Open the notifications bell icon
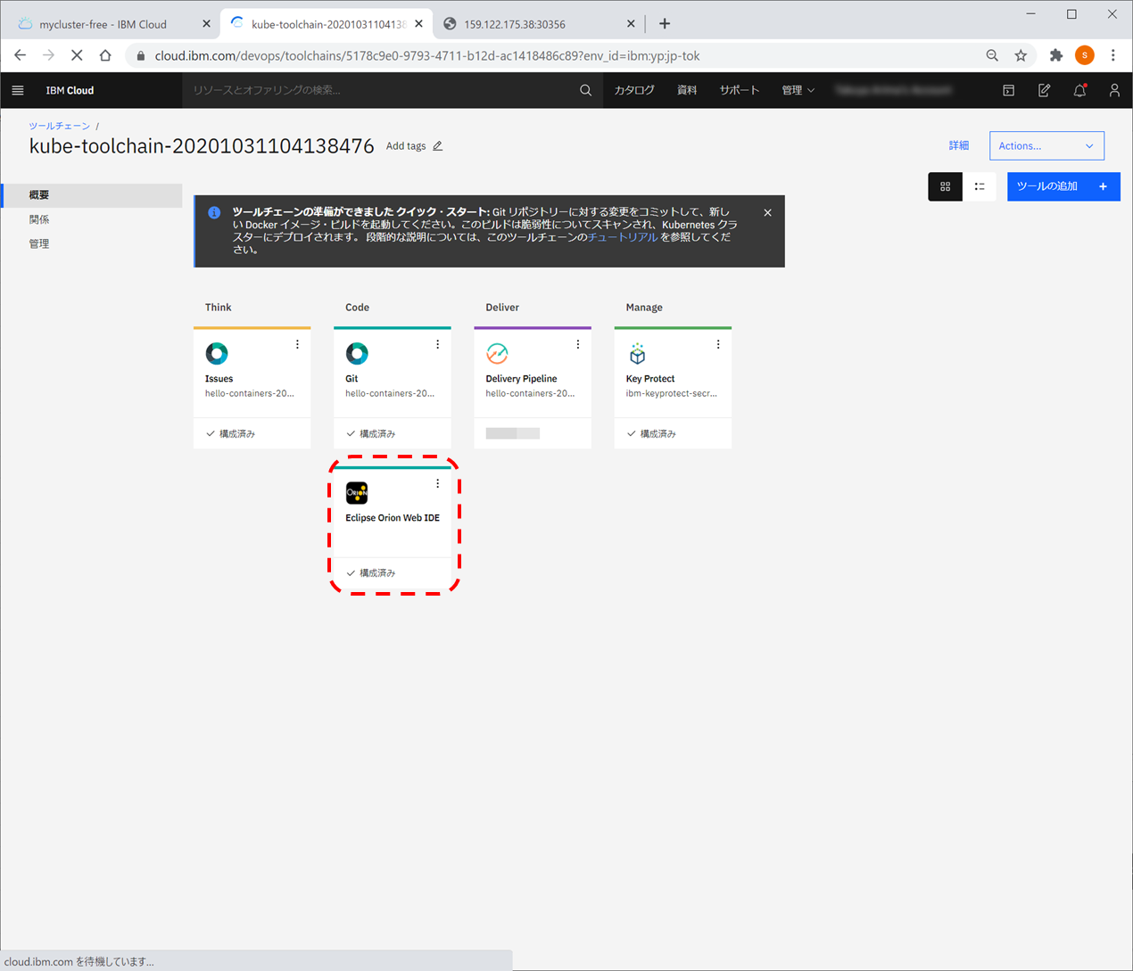The height and width of the screenshot is (971, 1133). (x=1079, y=90)
